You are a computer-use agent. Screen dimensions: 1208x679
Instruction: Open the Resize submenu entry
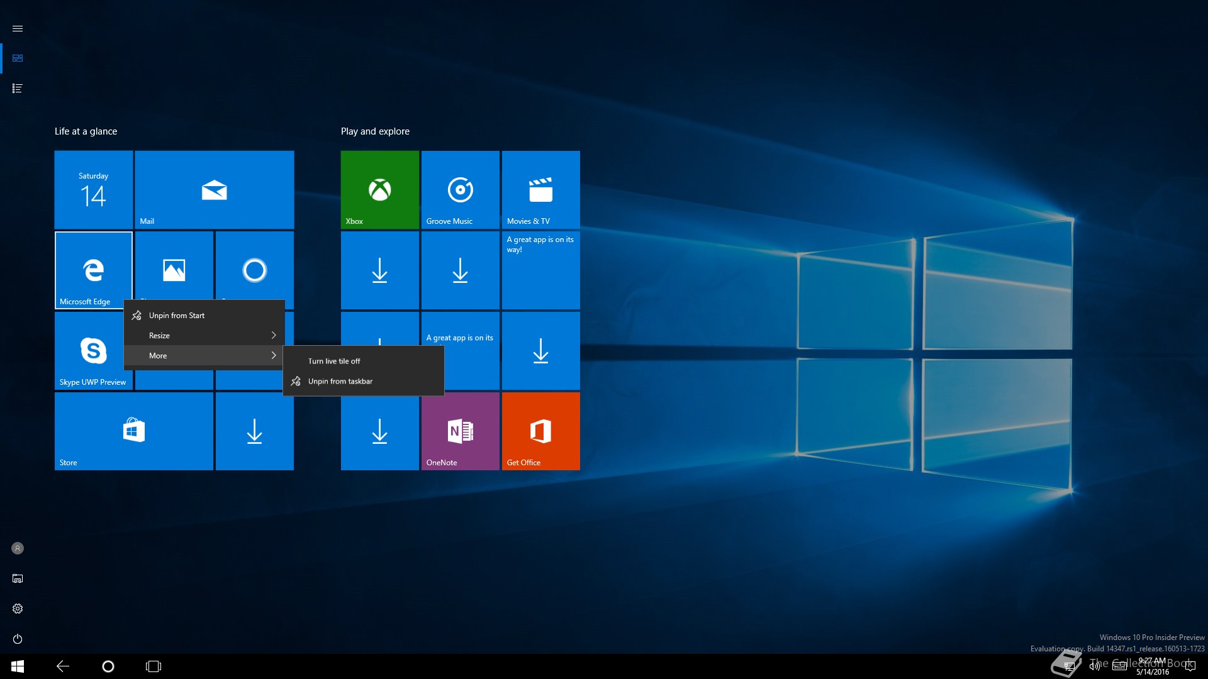(204, 336)
